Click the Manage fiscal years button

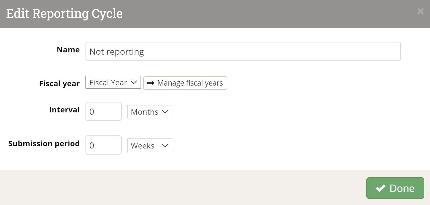click(x=185, y=83)
